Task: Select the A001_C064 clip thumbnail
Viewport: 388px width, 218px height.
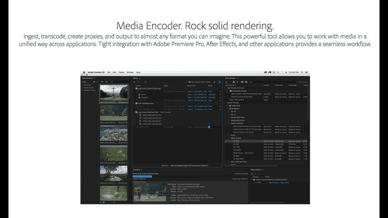Action: tap(114, 113)
